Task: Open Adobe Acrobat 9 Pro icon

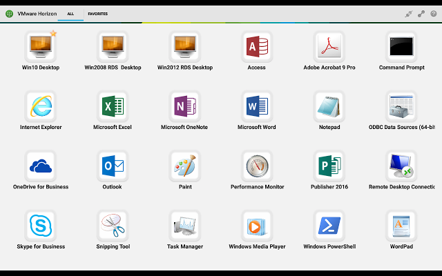Action: [329, 46]
